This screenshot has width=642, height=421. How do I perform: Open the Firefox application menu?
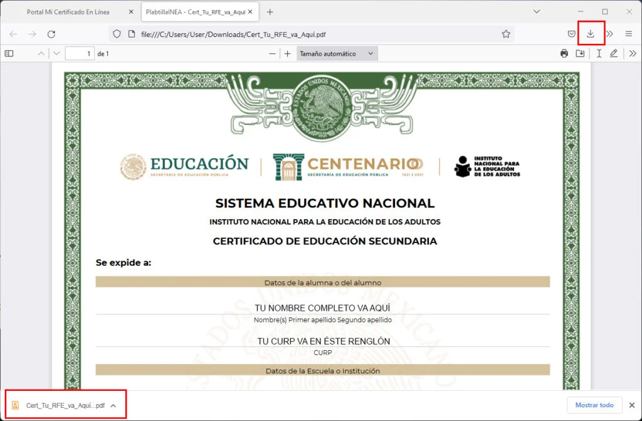628,34
